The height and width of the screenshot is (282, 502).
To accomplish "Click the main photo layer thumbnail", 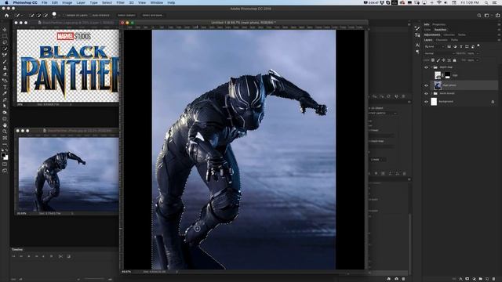I will pyautogui.click(x=438, y=85).
